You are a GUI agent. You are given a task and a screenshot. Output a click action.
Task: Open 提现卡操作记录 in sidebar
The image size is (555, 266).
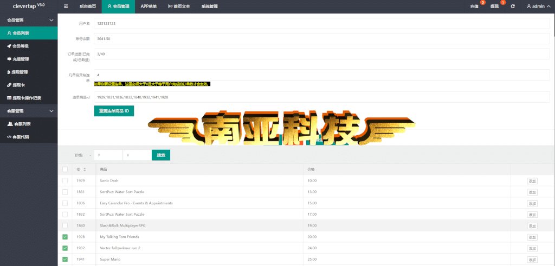29,98
